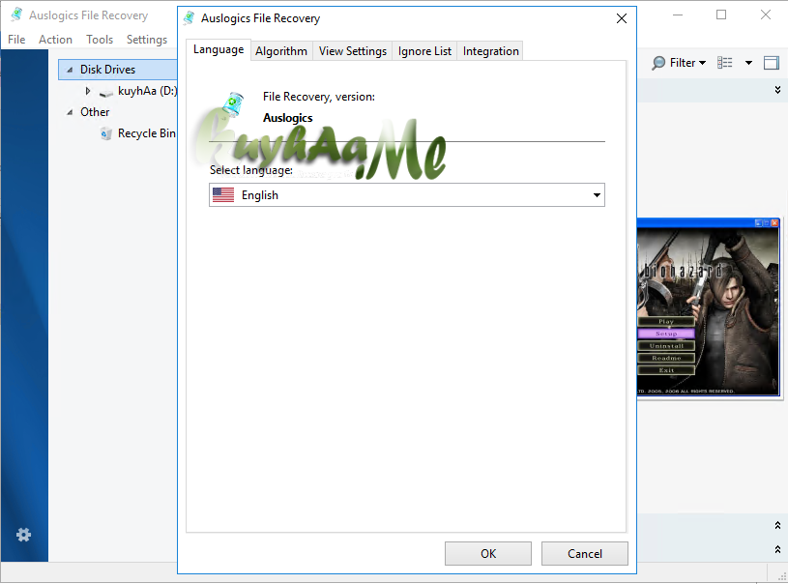Expand the double-chevron down panel arrow
The height and width of the screenshot is (584, 788).
pyautogui.click(x=777, y=90)
